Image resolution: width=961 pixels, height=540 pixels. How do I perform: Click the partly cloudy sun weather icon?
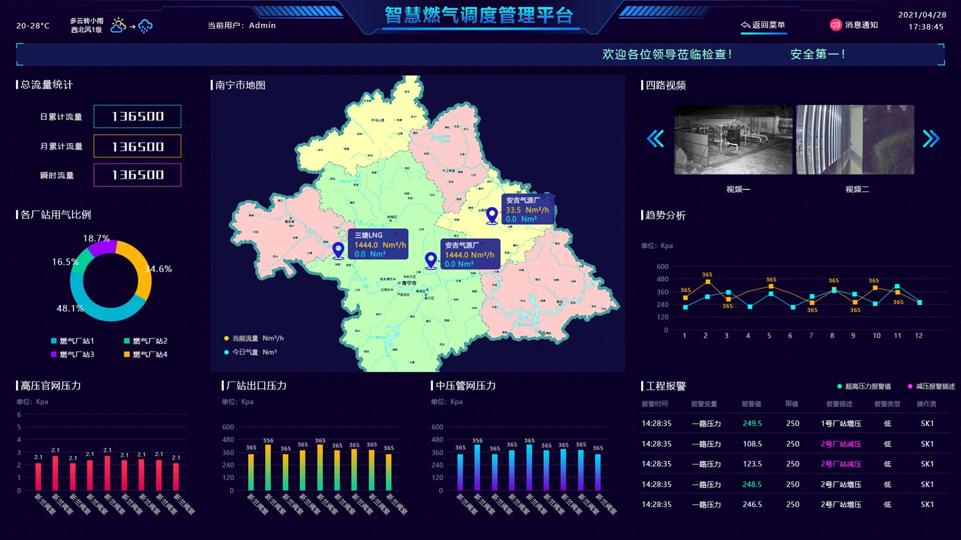coord(118,25)
